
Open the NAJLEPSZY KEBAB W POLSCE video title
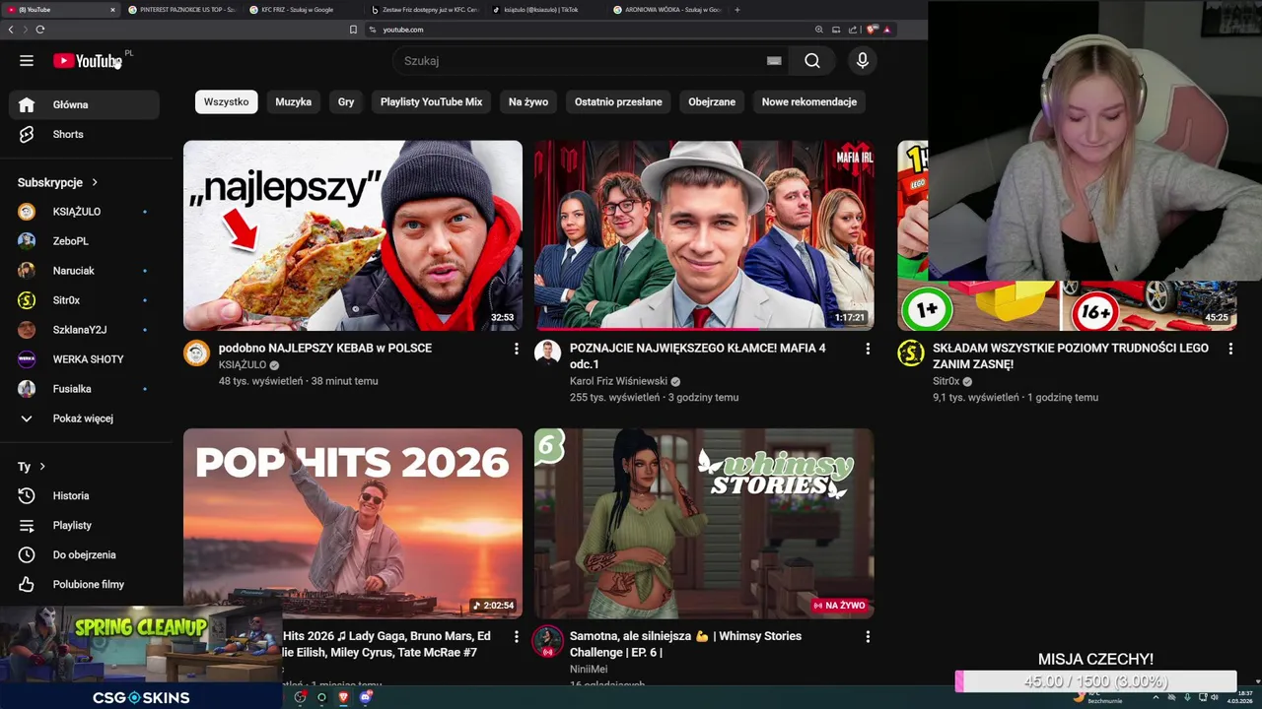[x=325, y=349]
